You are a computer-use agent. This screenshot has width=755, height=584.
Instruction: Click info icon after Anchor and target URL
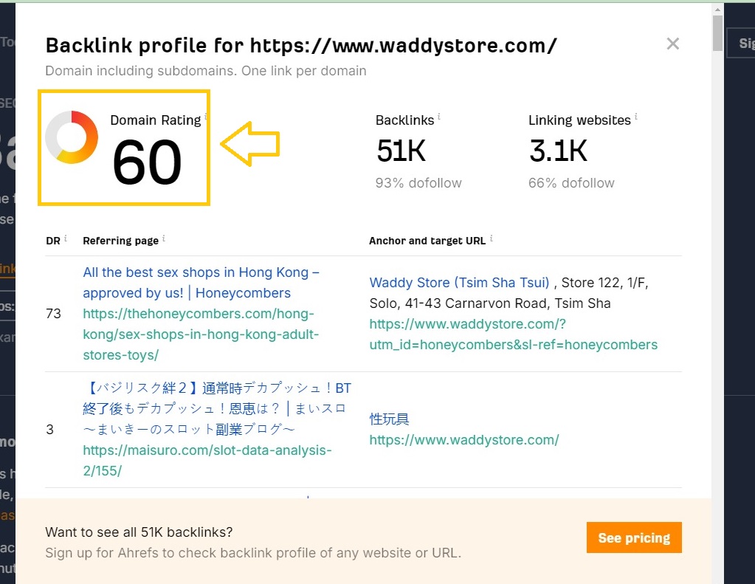pos(492,238)
